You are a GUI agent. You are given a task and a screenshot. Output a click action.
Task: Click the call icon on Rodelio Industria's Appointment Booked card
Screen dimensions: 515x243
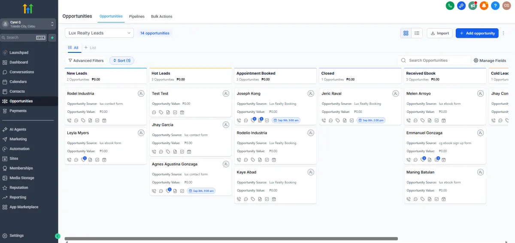[239, 160]
